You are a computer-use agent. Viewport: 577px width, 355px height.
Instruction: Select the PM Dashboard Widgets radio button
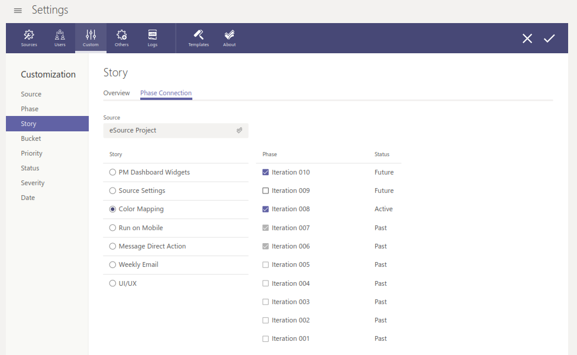click(x=112, y=173)
